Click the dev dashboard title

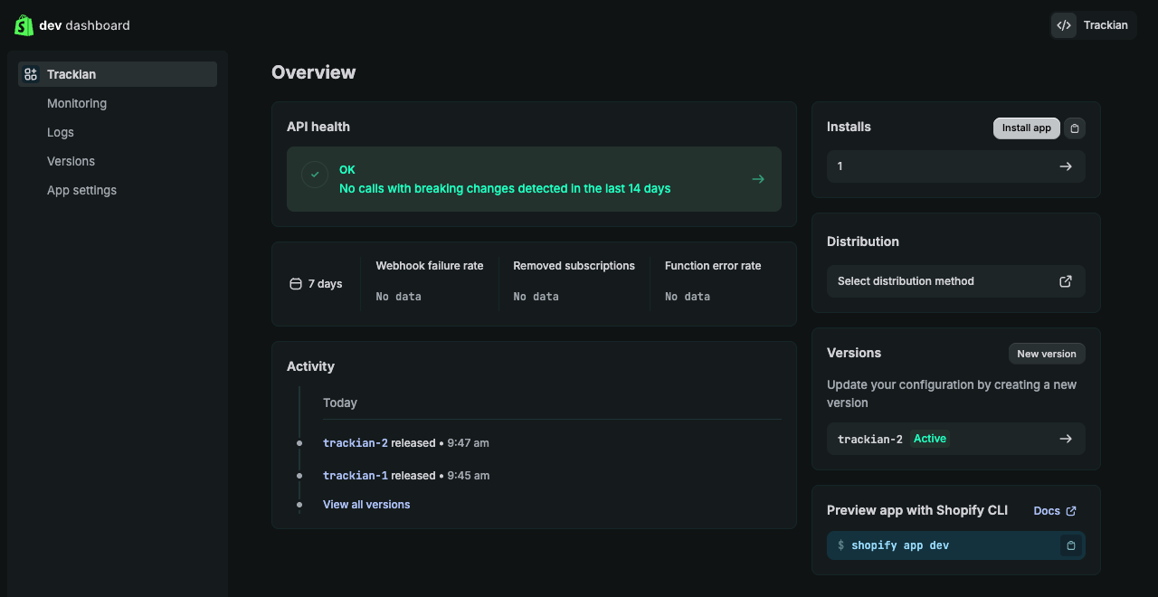click(x=85, y=25)
